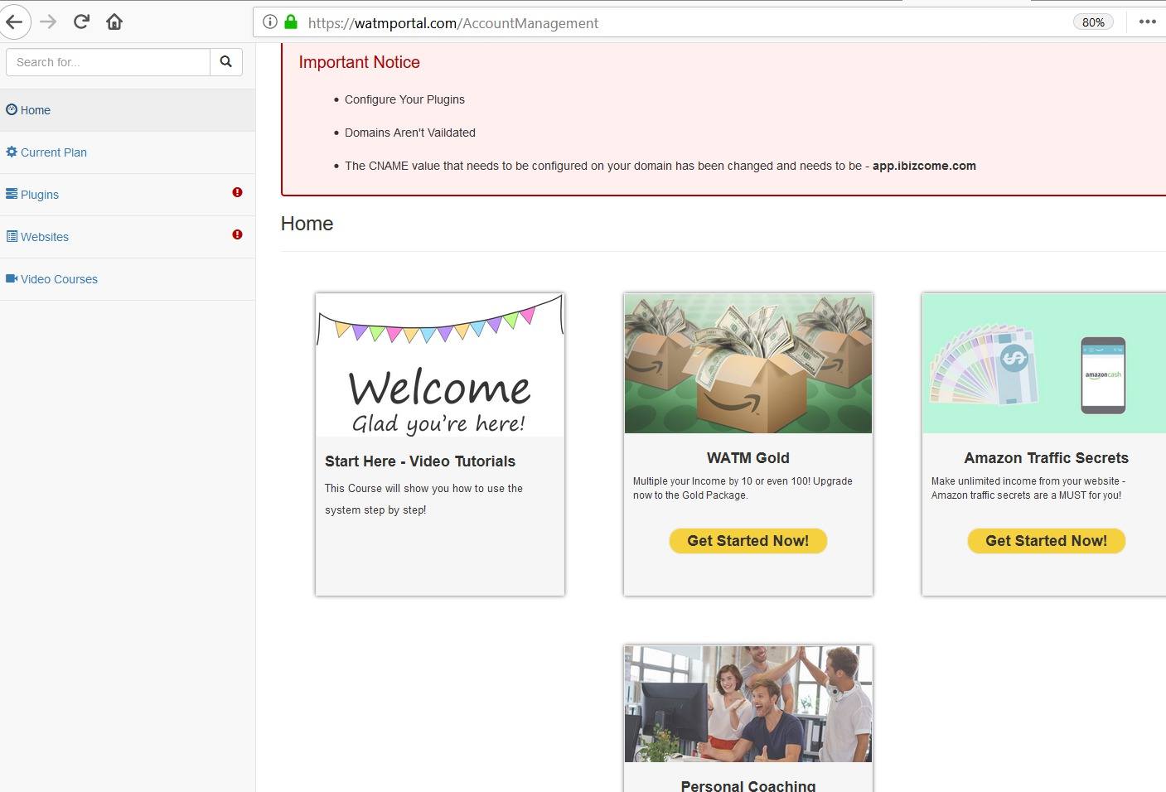Viewport: 1166px width, 792px height.
Task: Click the WATM Gold heading
Action: (x=748, y=458)
